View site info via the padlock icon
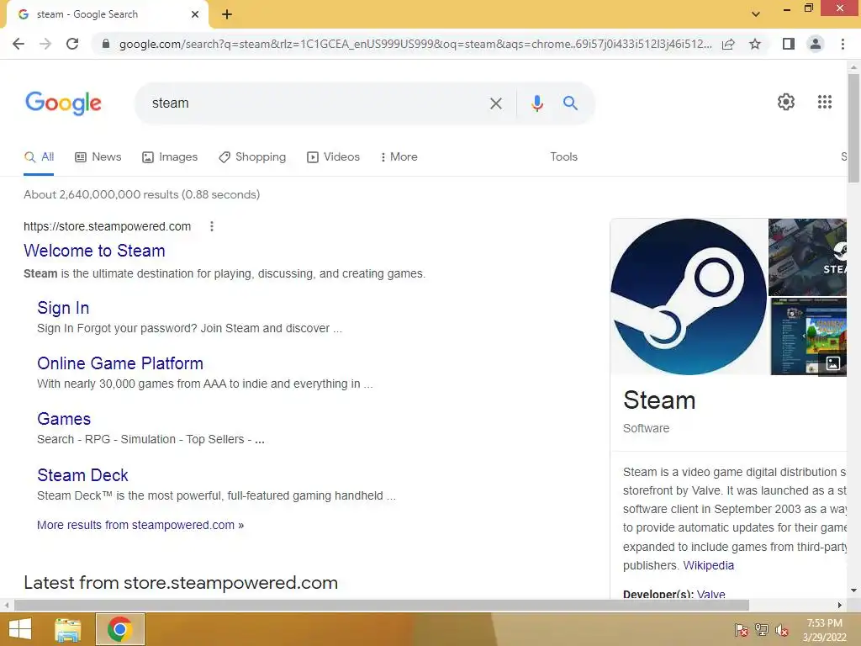The image size is (861, 646). coord(106,44)
